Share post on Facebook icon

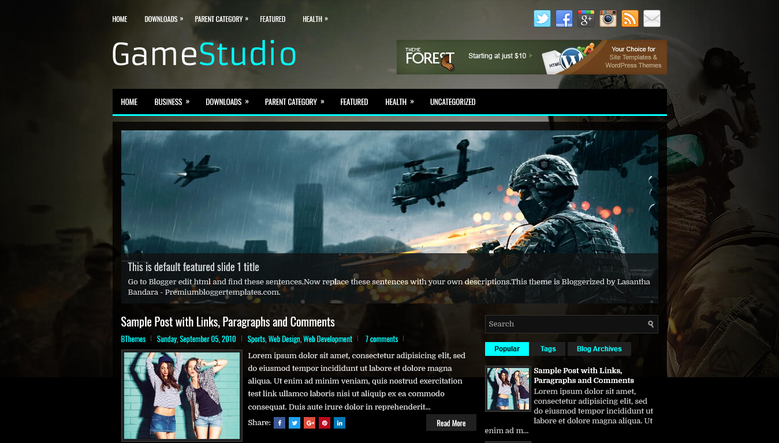tap(279, 423)
